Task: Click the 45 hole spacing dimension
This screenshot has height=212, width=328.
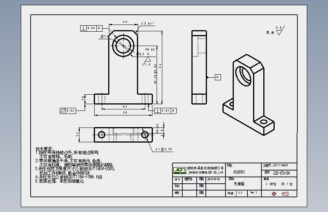Action: pos(125,107)
